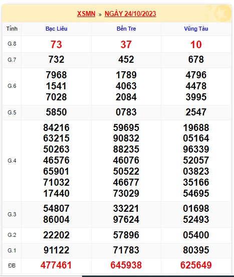This screenshot has width=234, height=277.
Task: Open the Bạc Liêu province link
Action: (57, 29)
